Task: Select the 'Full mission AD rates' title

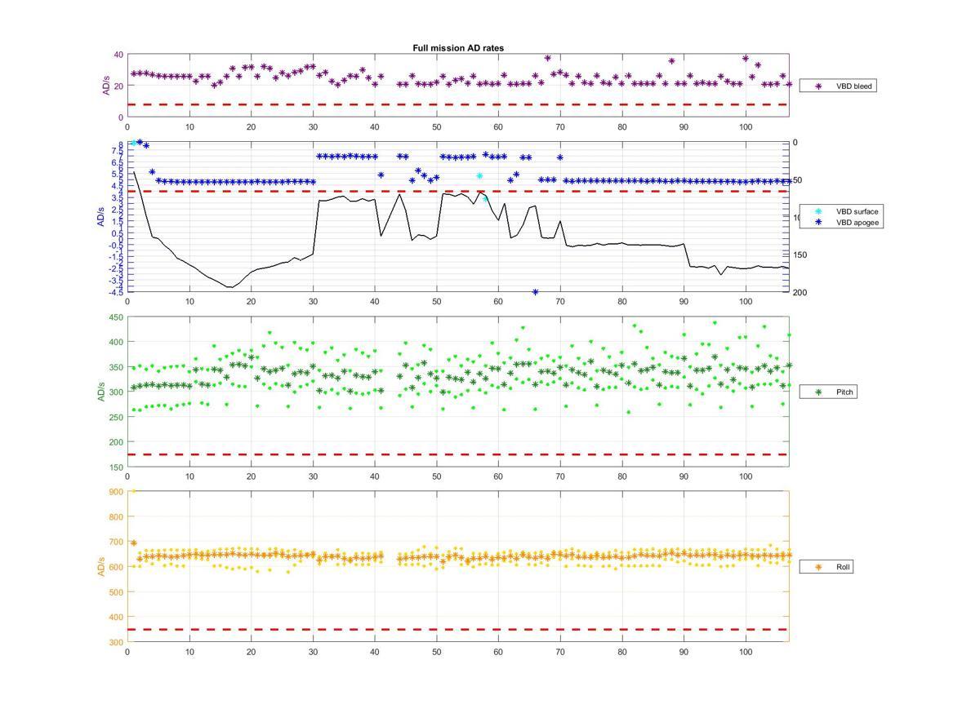Action: tap(458, 48)
